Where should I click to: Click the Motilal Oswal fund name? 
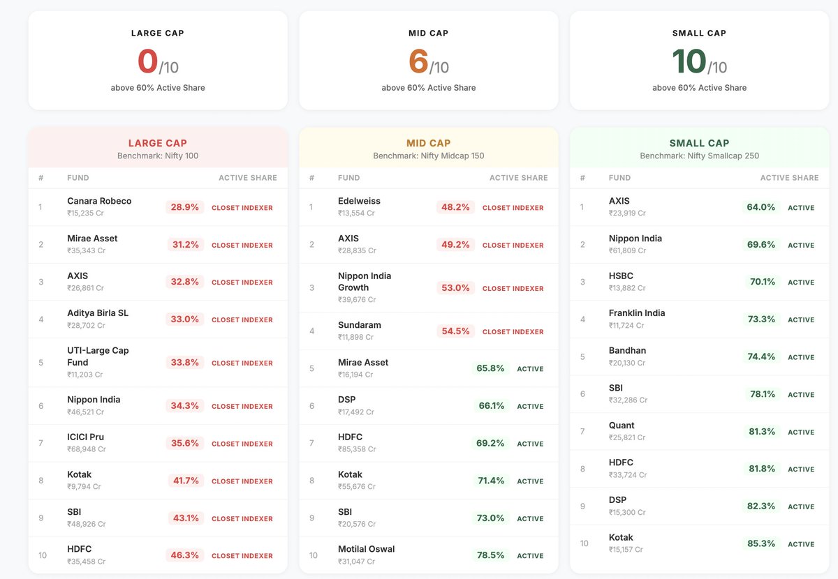point(366,549)
